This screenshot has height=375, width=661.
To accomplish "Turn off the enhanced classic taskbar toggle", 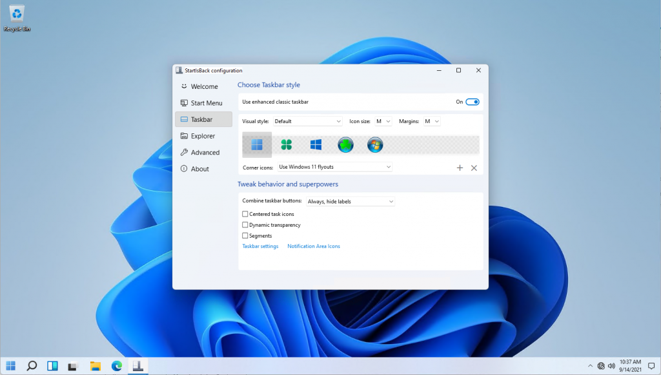I will [x=473, y=102].
